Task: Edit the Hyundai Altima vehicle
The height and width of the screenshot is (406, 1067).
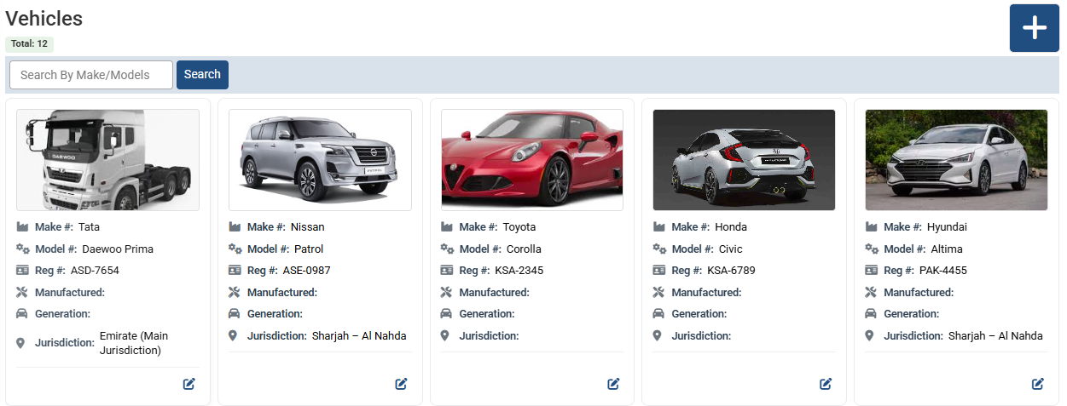Action: pos(1038,384)
